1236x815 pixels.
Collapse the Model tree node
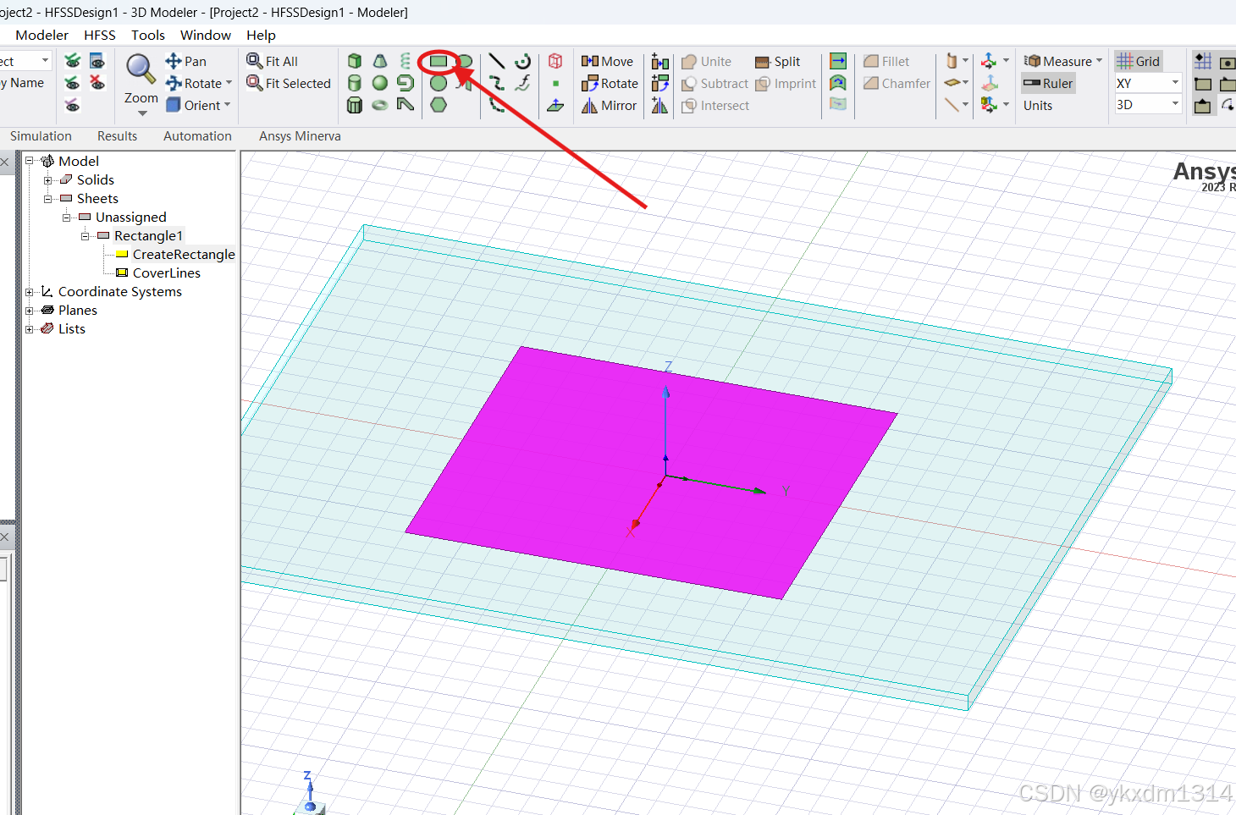(x=30, y=161)
